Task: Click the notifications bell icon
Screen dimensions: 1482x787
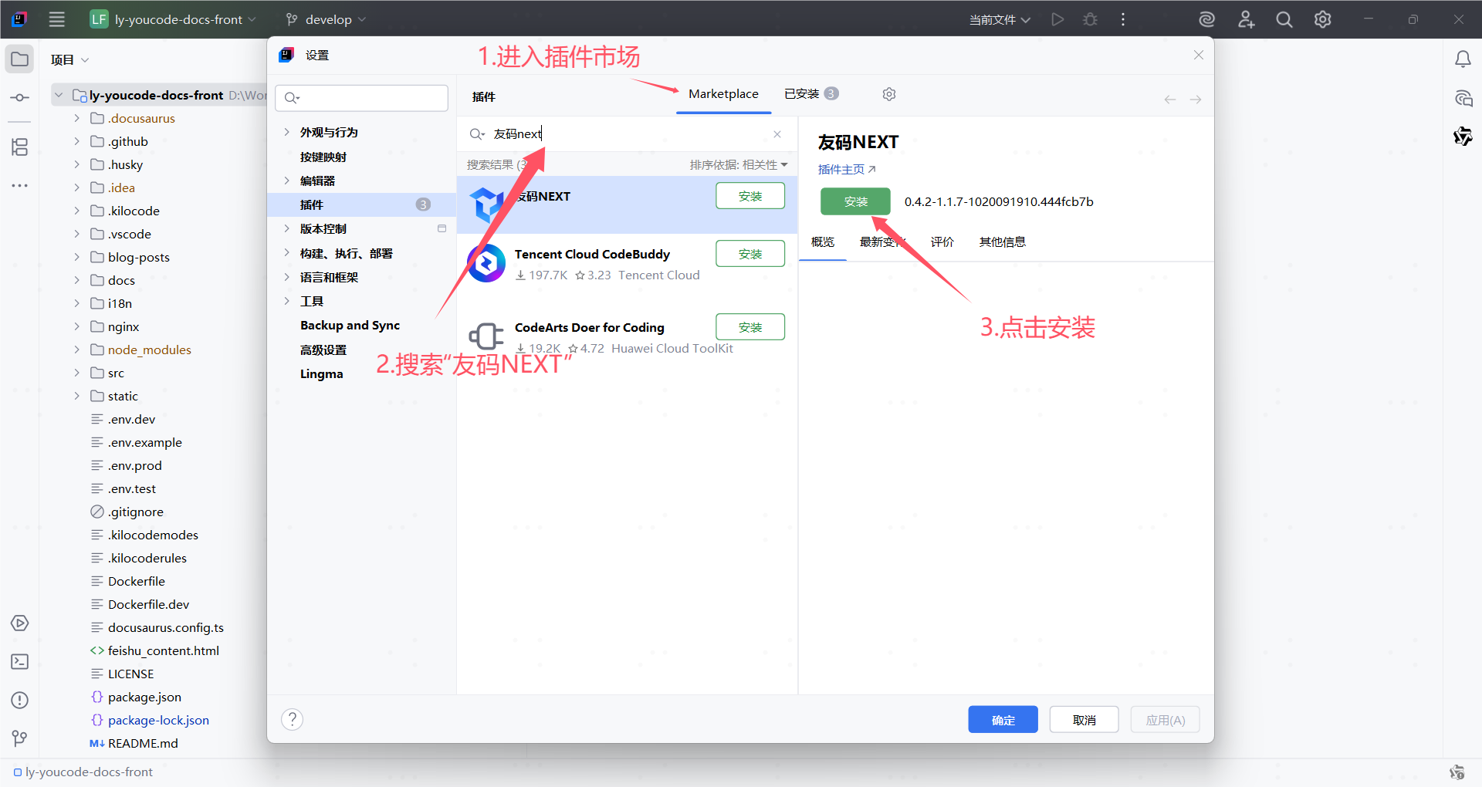Action: [x=1463, y=59]
